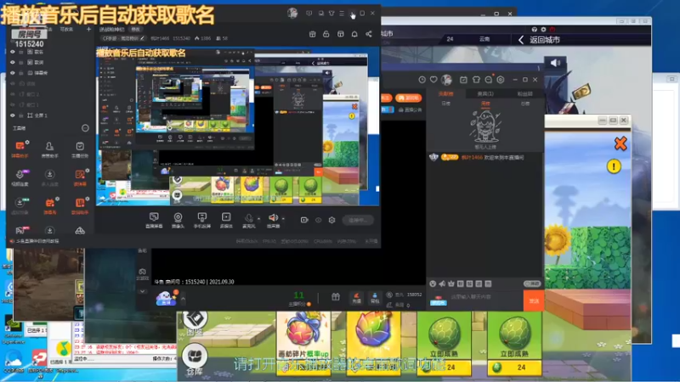Toggle visibility of third source 弹幕类
This screenshot has width=680, height=382.
tap(13, 73)
